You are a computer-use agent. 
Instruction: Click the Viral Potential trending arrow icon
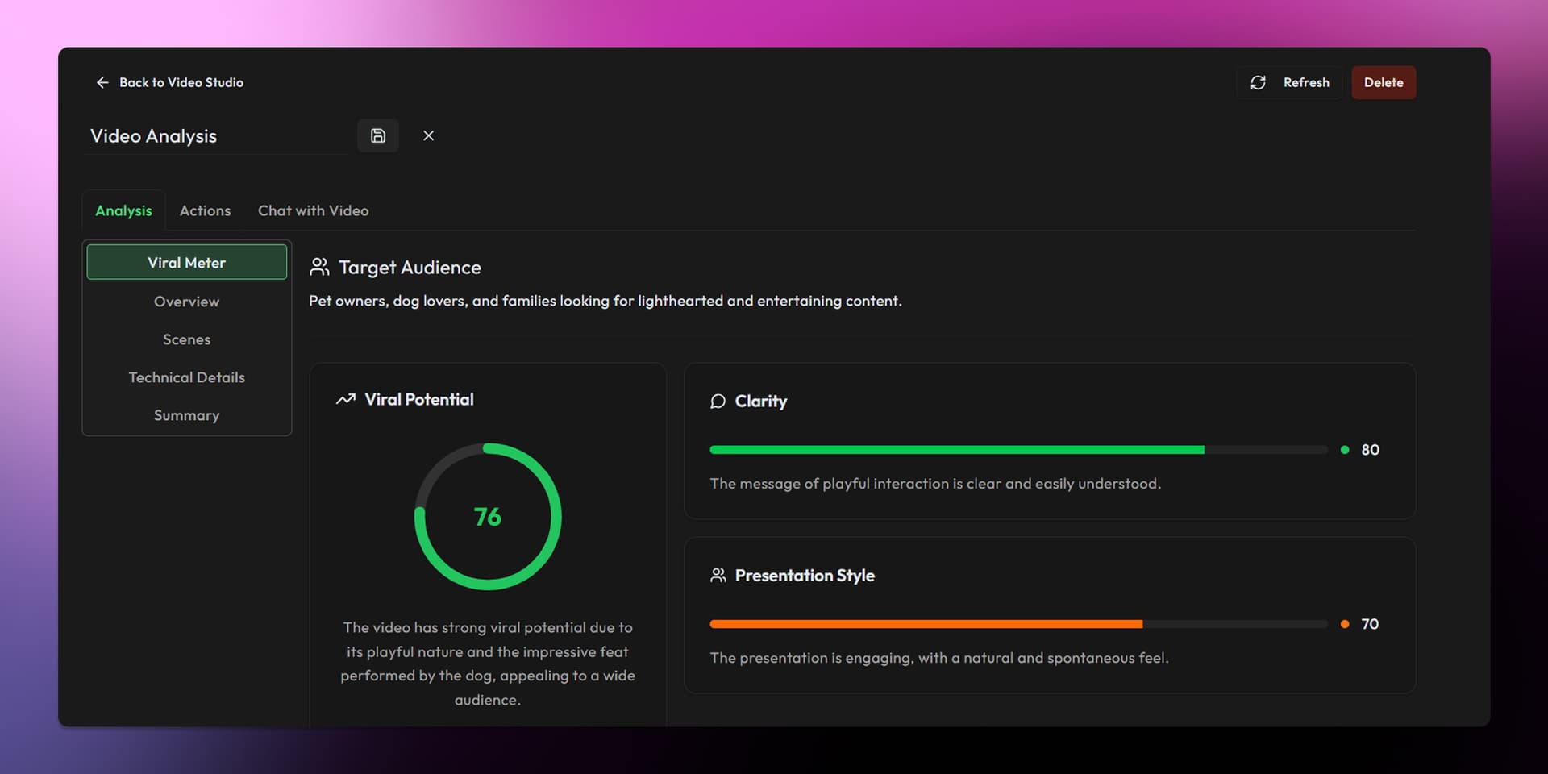click(x=346, y=399)
